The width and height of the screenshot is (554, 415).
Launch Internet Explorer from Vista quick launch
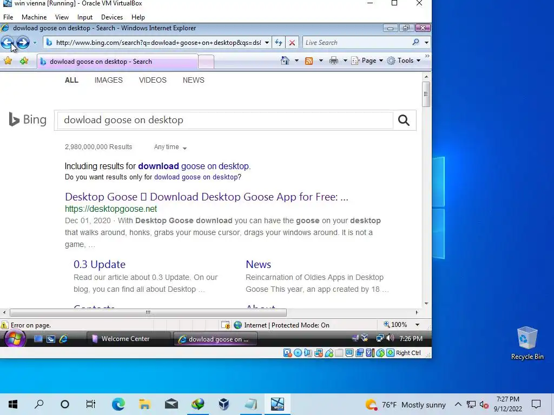click(x=64, y=339)
